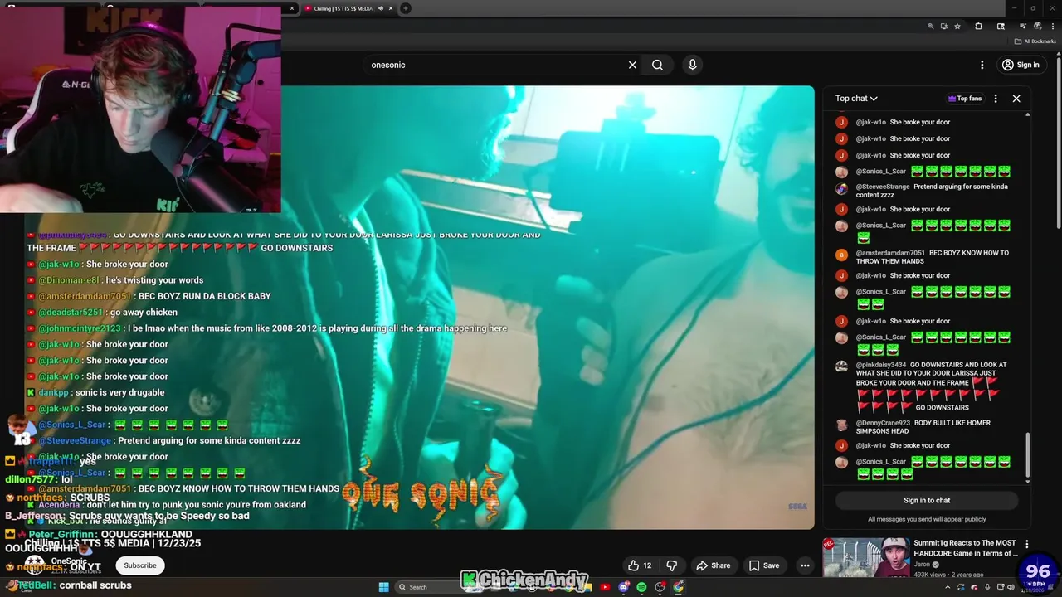Open more actions menu next to Save
The image size is (1062, 597).
[805, 565]
